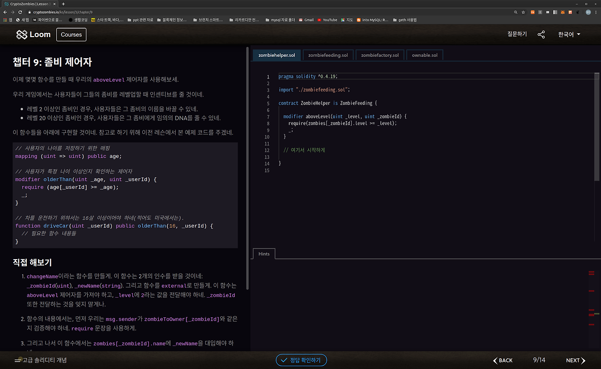The height and width of the screenshot is (369, 601).
Task: Open the into MySQL bookmark
Action: pos(372,20)
